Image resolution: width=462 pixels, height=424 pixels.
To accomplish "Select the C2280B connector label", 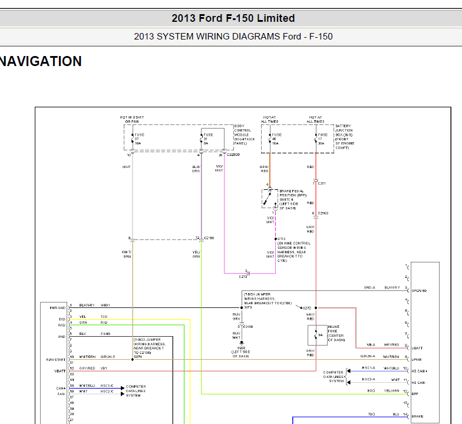I will click(x=233, y=155).
